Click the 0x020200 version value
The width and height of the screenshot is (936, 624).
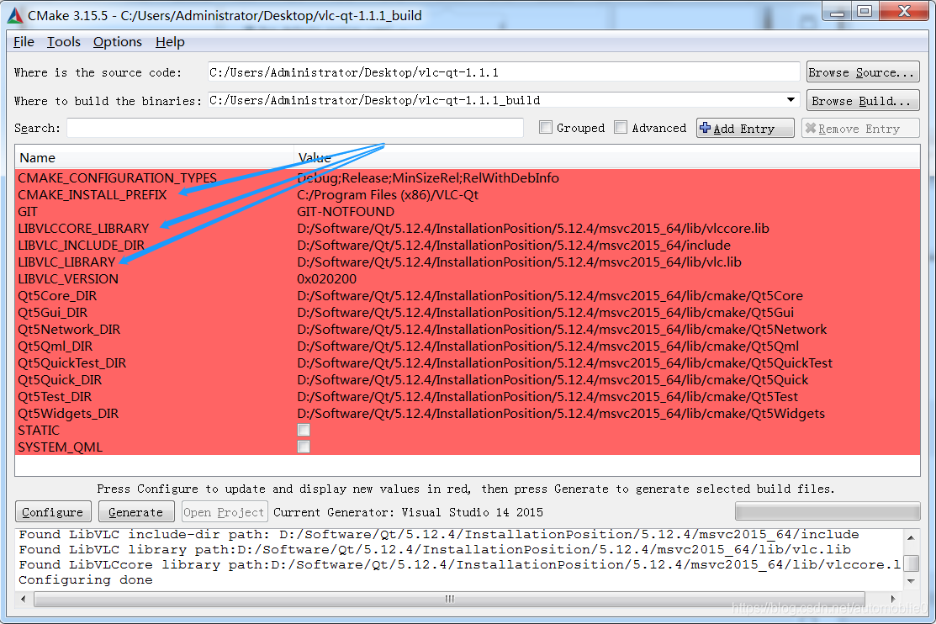(x=326, y=279)
